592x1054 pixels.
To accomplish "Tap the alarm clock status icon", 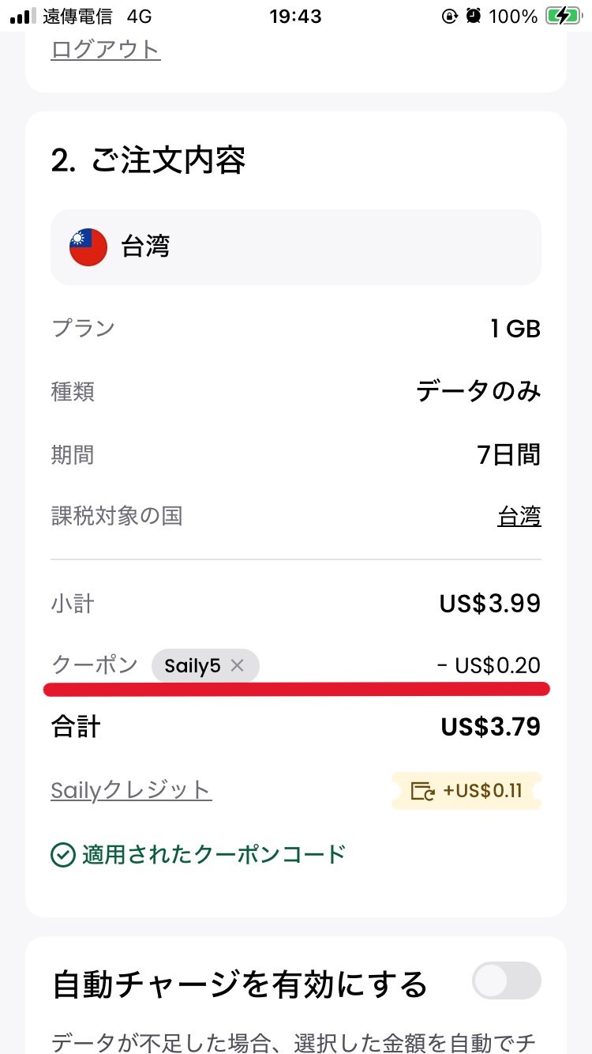I will [x=474, y=16].
